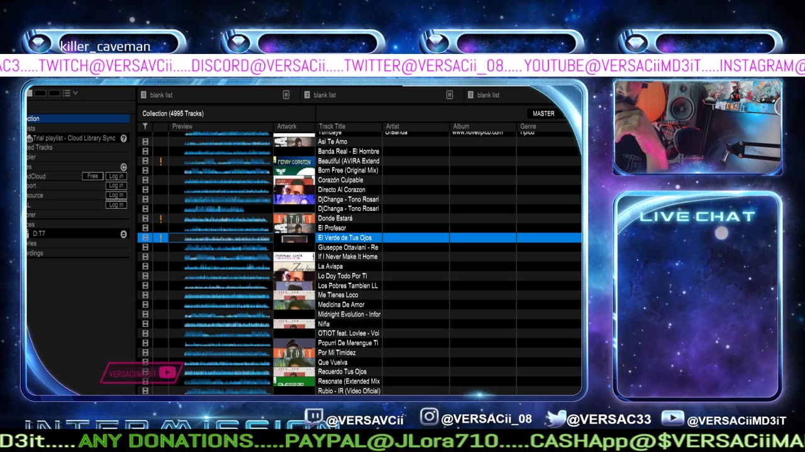805x452 pixels.
Task: Select the D:T7 device entry
Action: [x=39, y=234]
